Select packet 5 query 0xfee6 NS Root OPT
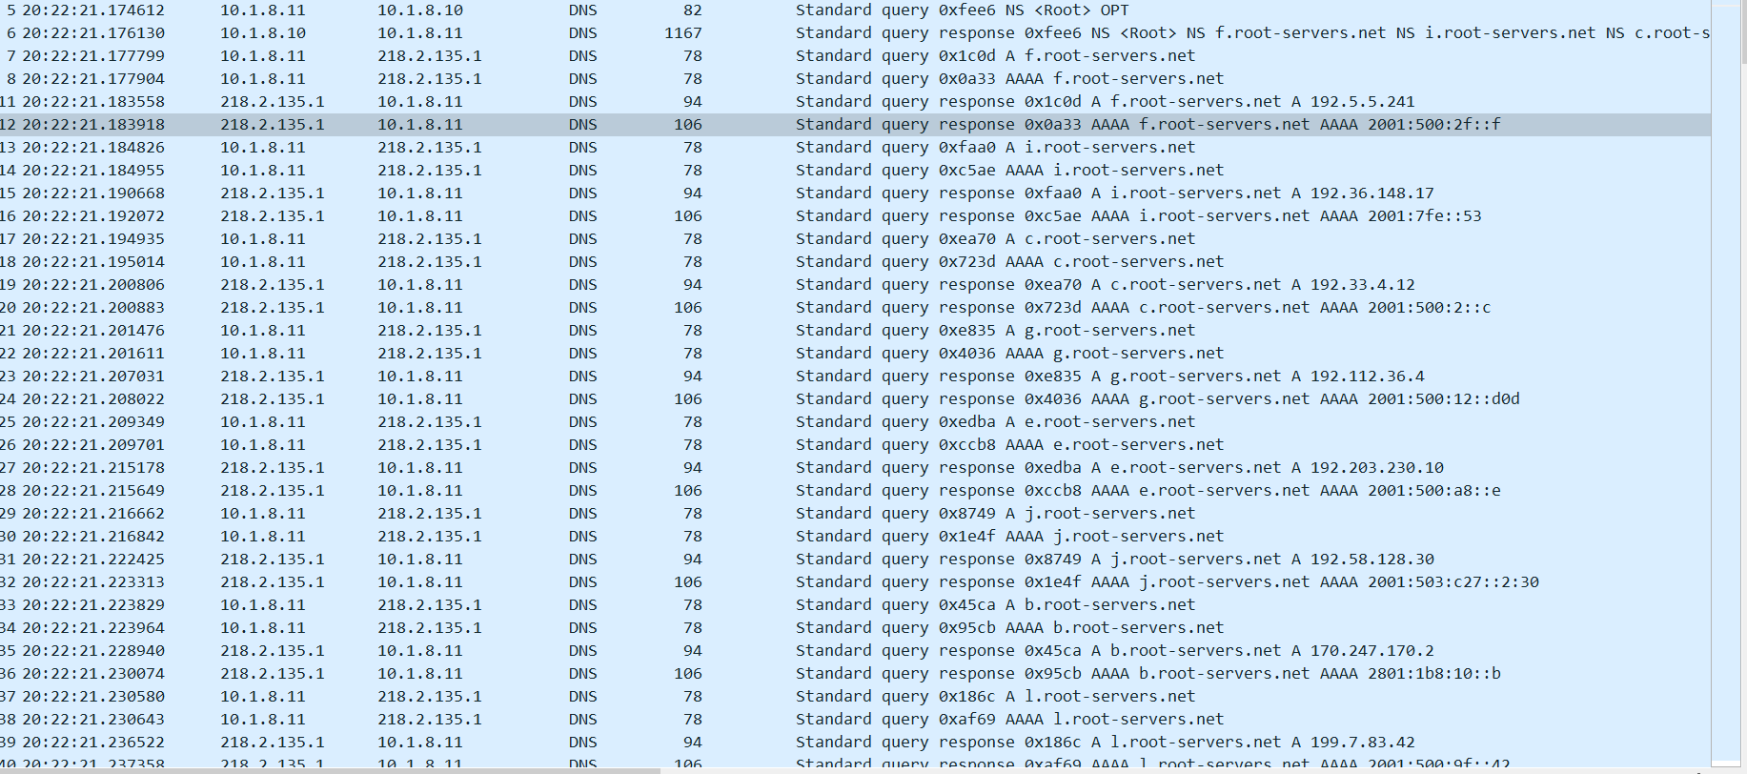 coord(855,10)
